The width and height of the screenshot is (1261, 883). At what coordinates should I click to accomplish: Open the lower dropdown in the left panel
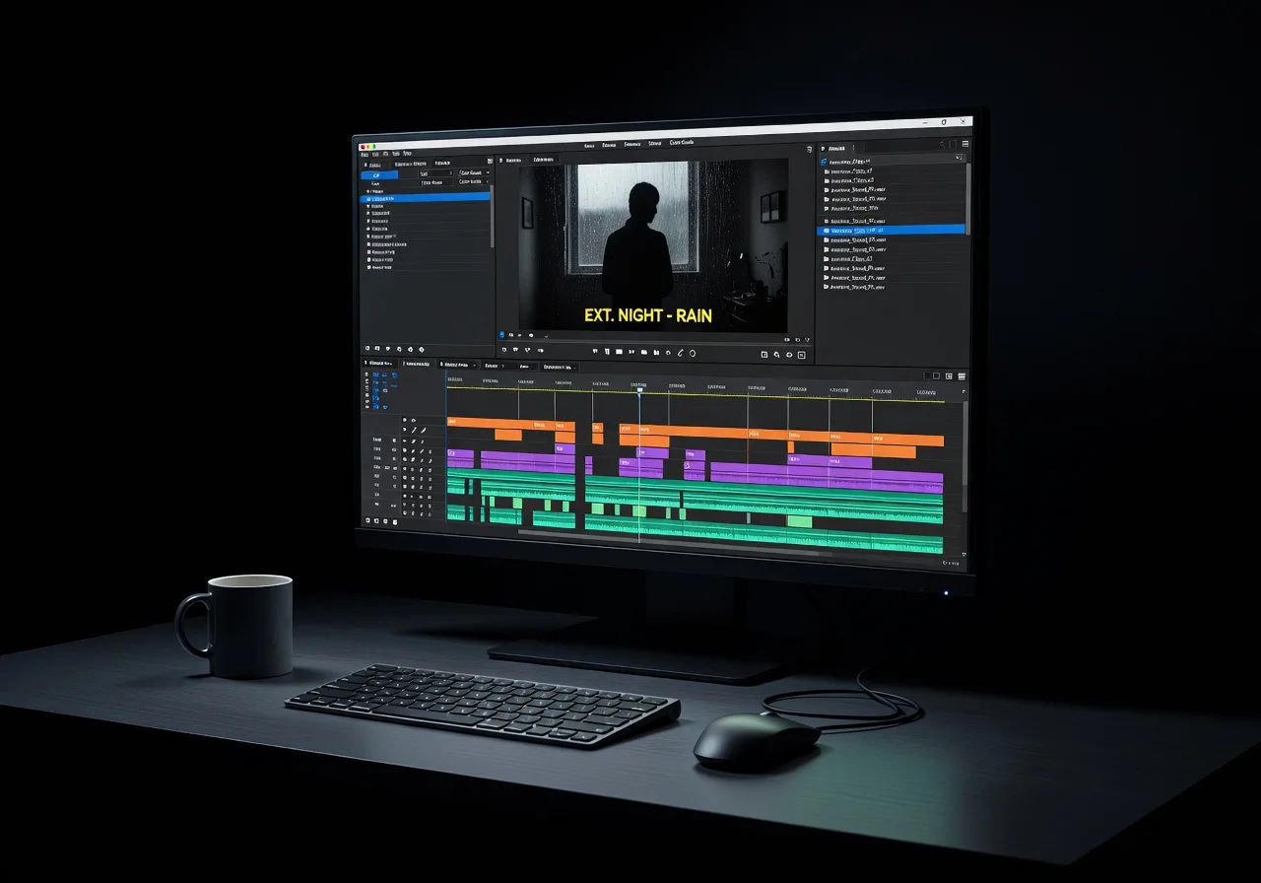click(474, 182)
